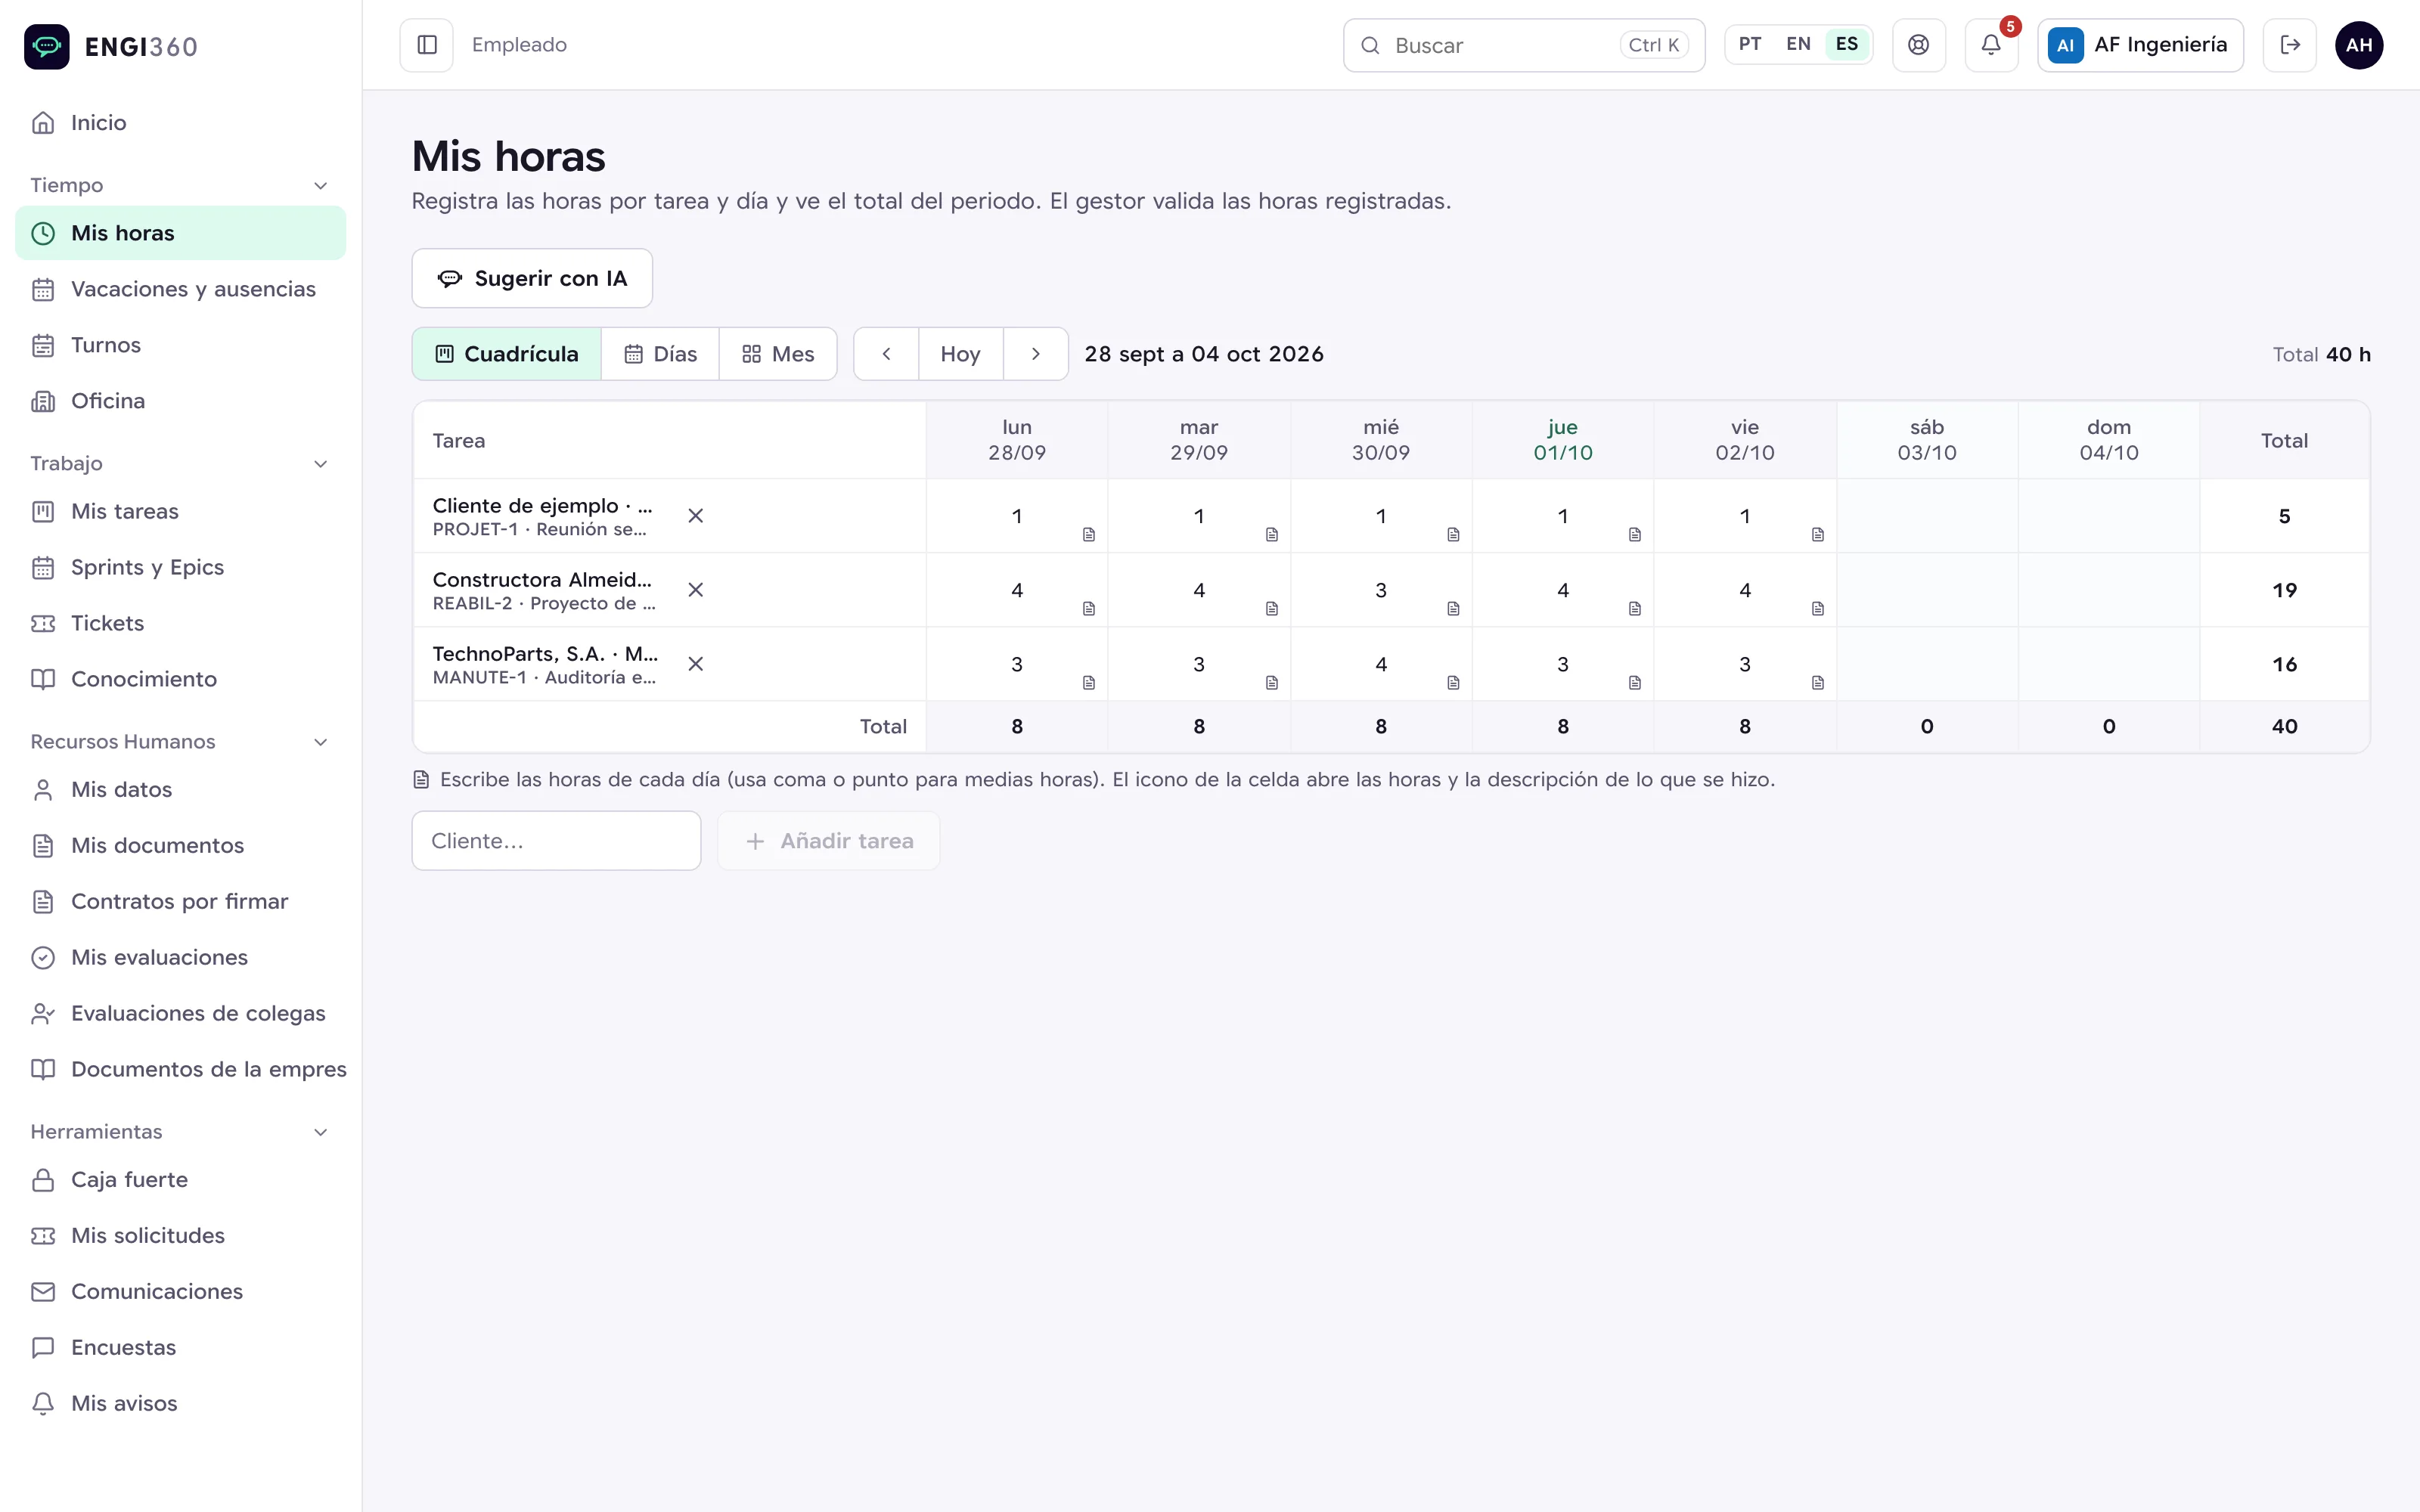Click the Buscar search field

click(x=1524, y=45)
